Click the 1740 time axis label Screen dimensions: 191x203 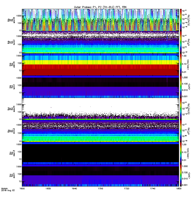[153, 189]
